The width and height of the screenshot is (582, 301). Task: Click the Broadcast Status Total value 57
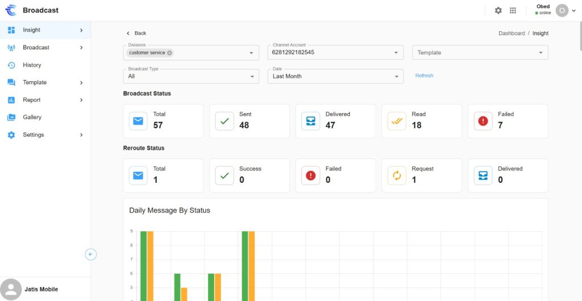(x=158, y=126)
